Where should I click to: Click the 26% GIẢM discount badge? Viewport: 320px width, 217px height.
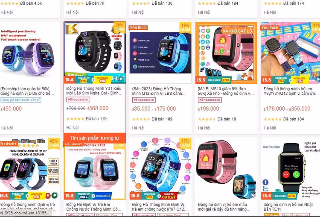coord(119,27)
